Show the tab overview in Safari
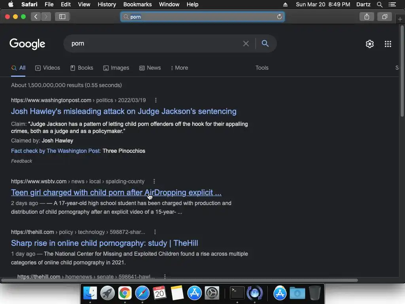This screenshot has width=405, height=304. pyautogui.click(x=385, y=17)
